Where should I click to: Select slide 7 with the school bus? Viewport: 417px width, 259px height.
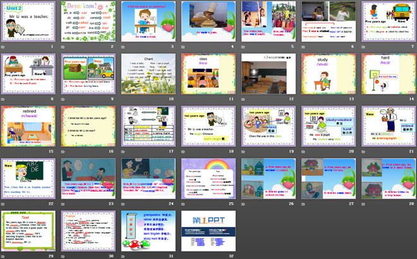[389, 21]
